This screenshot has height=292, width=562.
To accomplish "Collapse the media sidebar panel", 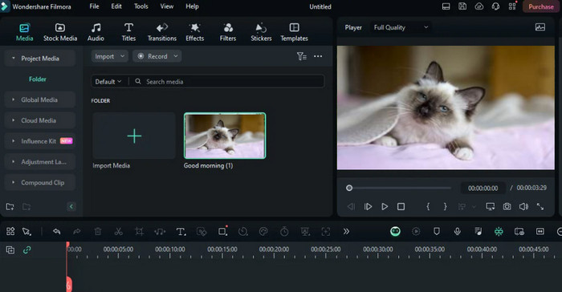I will click(71, 207).
